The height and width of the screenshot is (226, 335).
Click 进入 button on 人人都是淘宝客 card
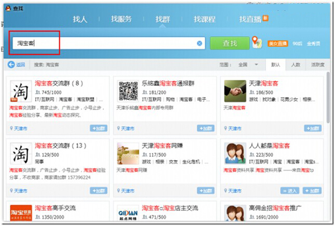click(291, 190)
